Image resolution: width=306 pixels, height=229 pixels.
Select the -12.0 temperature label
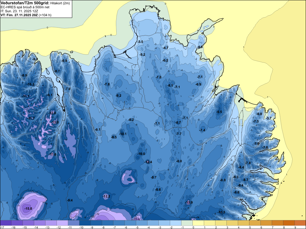point(52,113)
